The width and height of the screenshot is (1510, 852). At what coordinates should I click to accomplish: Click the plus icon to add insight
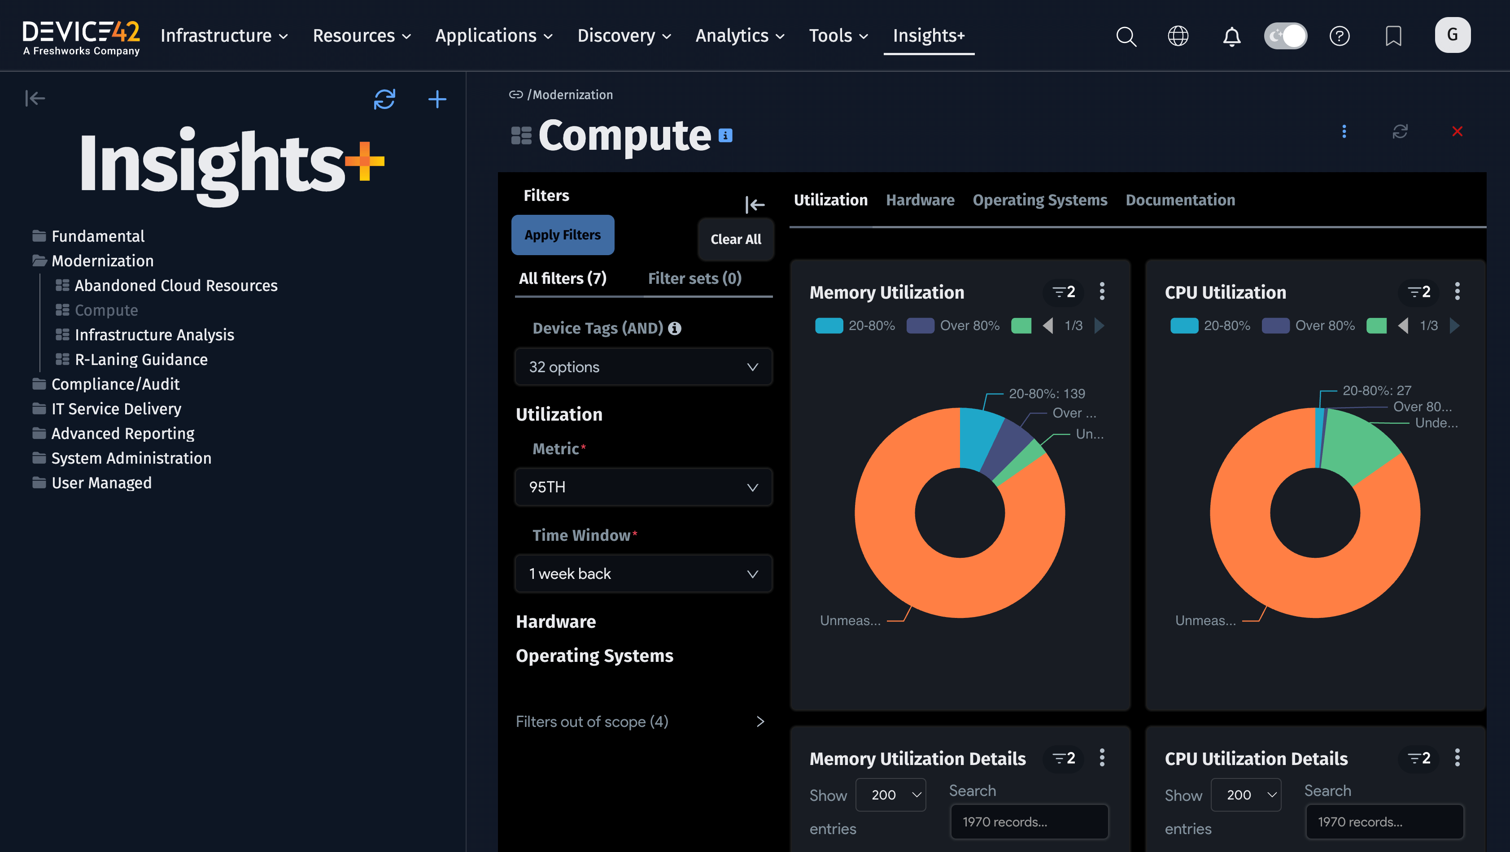point(437,99)
